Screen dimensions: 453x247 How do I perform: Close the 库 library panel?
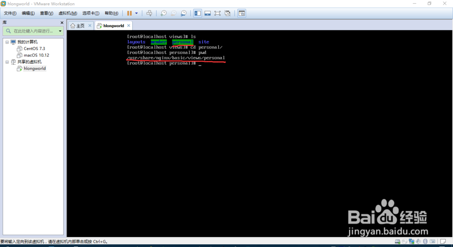point(62,23)
